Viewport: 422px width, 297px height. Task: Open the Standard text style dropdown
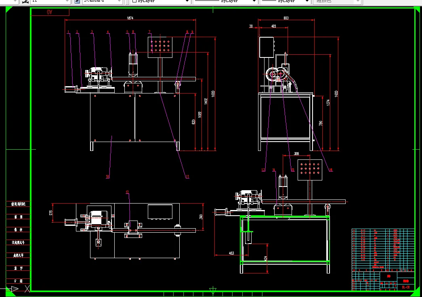coord(102,1)
